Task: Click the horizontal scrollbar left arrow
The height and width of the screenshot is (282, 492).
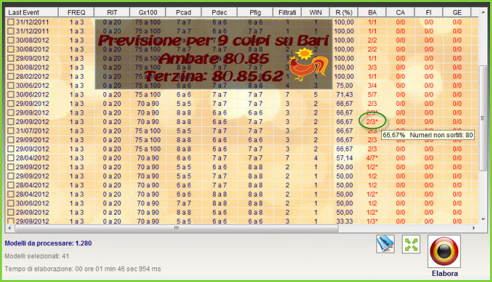Action: [9, 228]
